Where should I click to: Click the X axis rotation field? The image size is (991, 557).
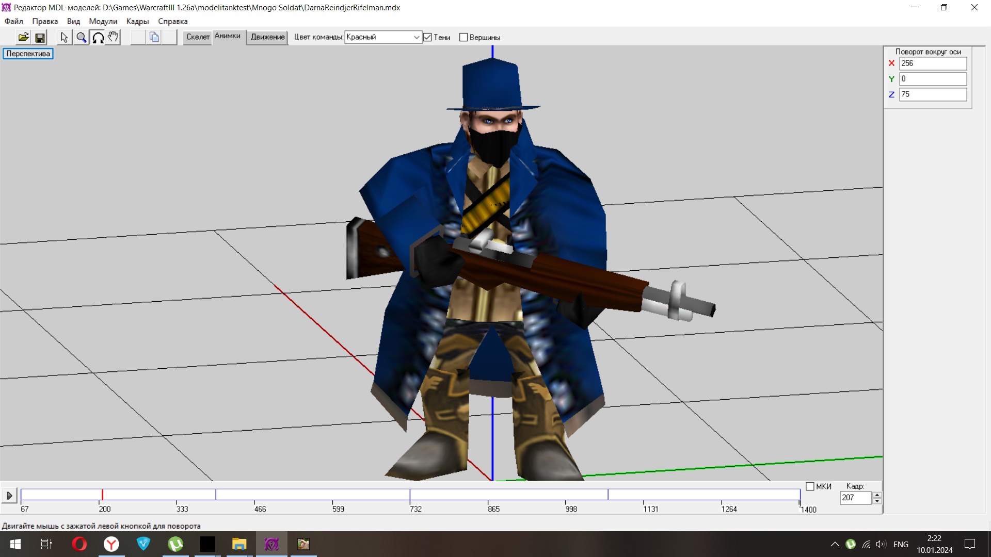[932, 63]
